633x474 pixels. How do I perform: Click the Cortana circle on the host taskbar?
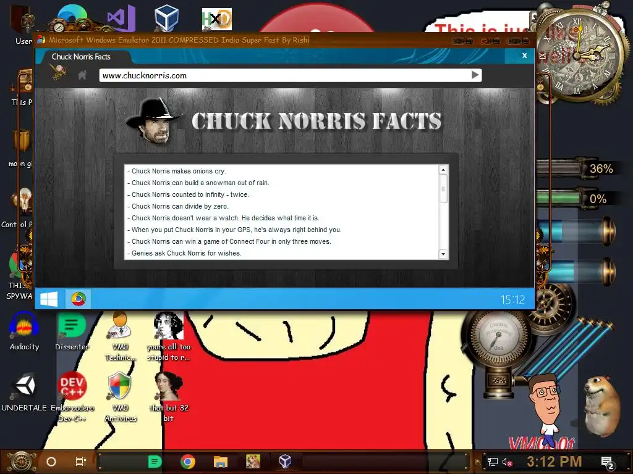click(51, 462)
